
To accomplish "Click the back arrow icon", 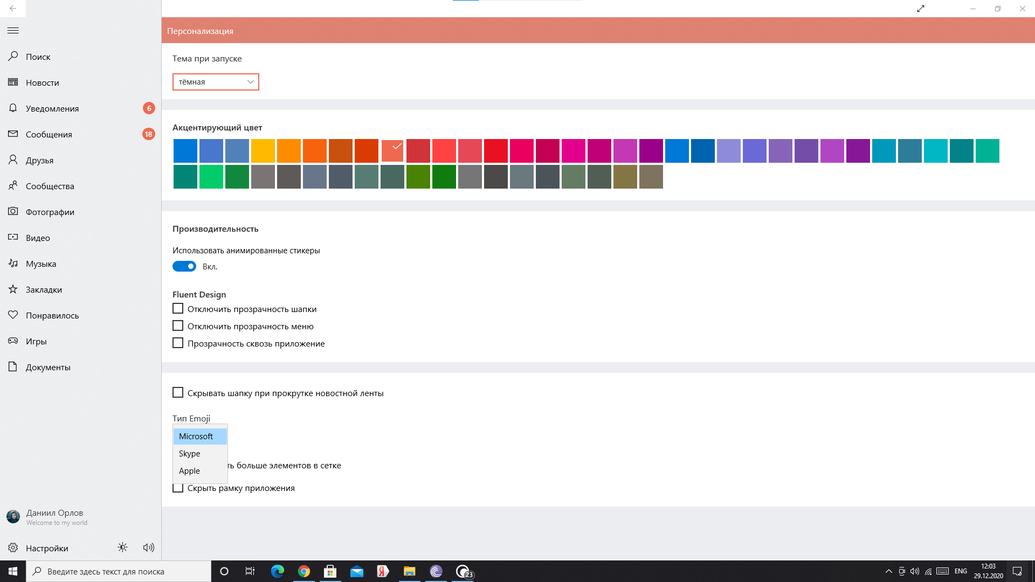I will click(x=13, y=9).
